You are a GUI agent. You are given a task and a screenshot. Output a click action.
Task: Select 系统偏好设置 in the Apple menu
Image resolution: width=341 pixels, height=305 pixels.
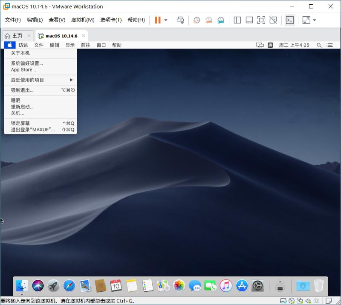click(x=26, y=63)
